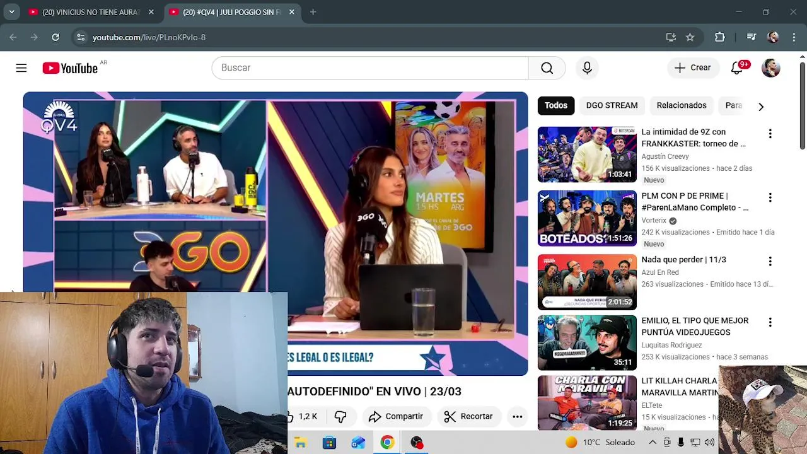
Task: Open the YouTube hamburger guide menu
Action: tap(21, 67)
